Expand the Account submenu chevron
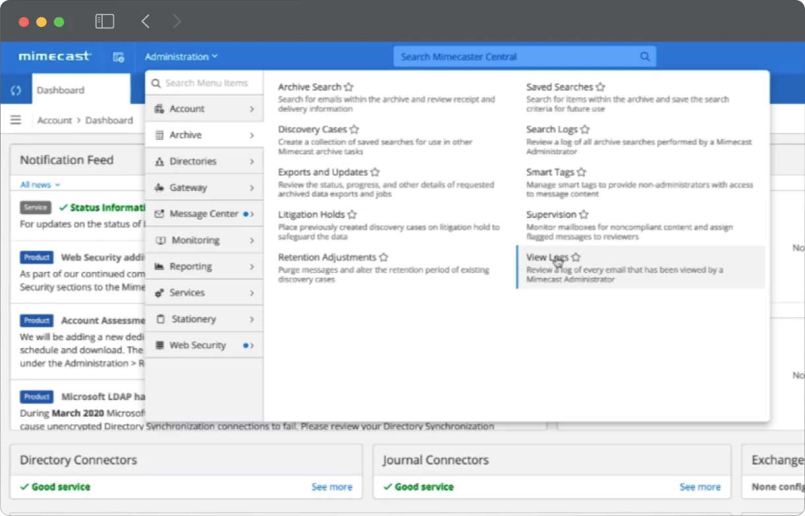 [x=252, y=109]
